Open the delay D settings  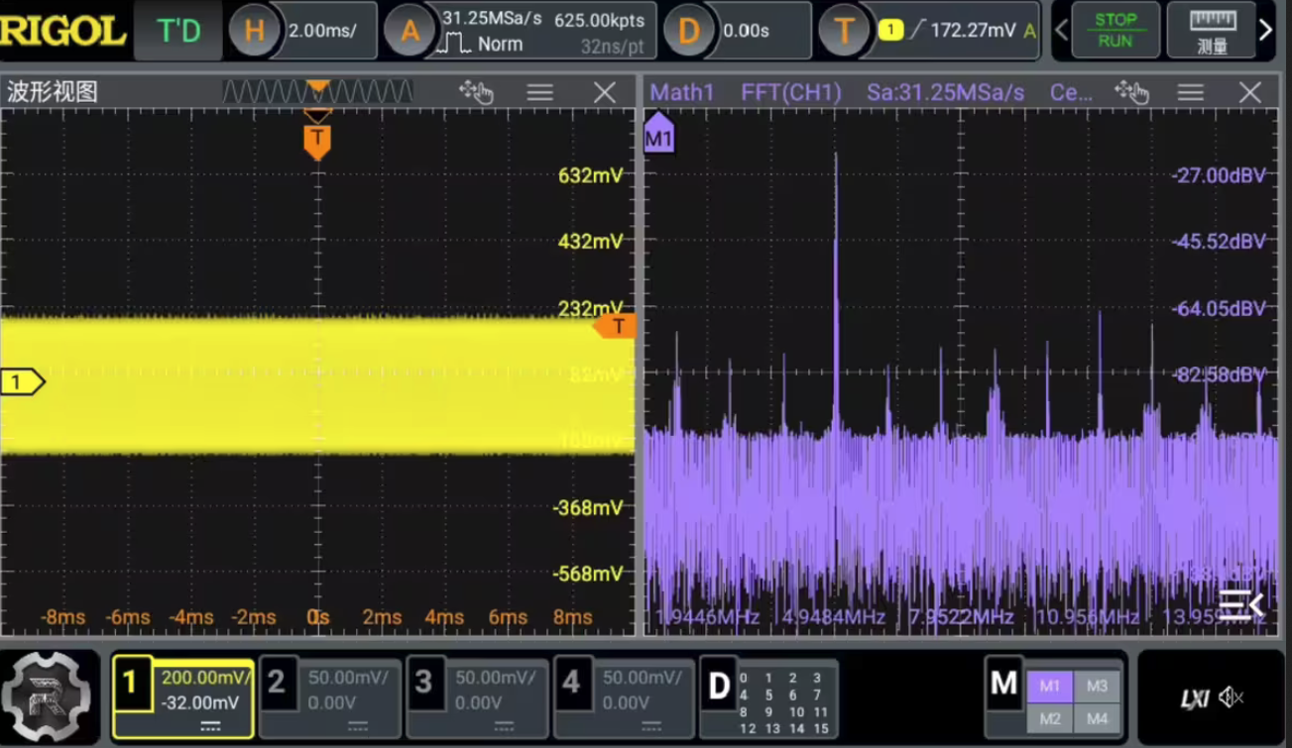point(688,31)
